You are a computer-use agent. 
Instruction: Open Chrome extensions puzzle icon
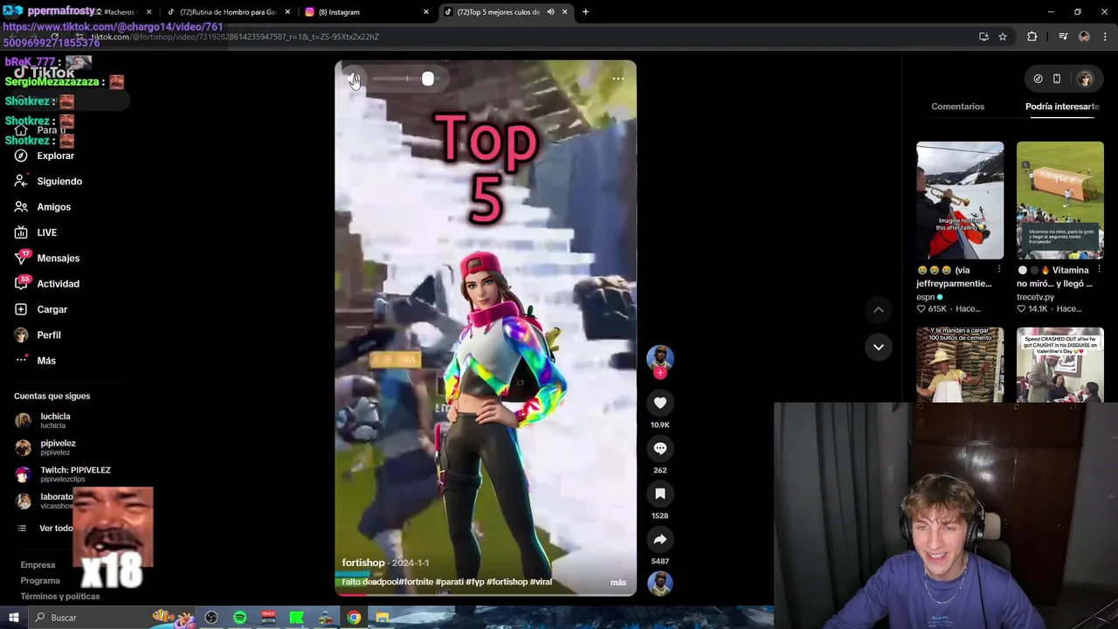(x=1032, y=37)
